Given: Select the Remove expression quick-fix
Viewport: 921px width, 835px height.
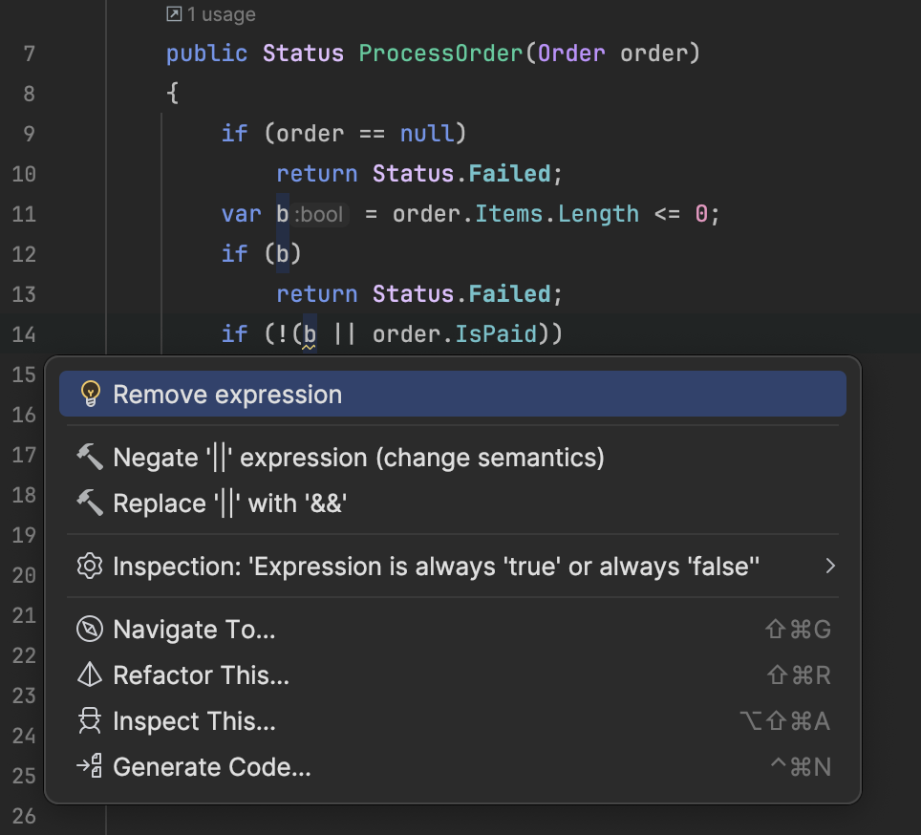Looking at the screenshot, I should [227, 395].
